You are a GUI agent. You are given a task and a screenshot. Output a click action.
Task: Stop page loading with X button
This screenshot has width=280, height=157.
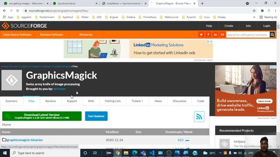coord(17,10)
